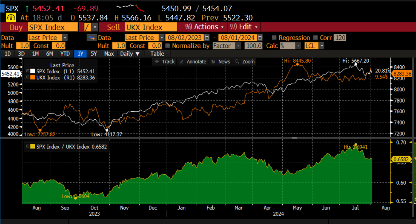Open the 97) Edit menu
Screen dimensions: 416x224
coord(244,27)
